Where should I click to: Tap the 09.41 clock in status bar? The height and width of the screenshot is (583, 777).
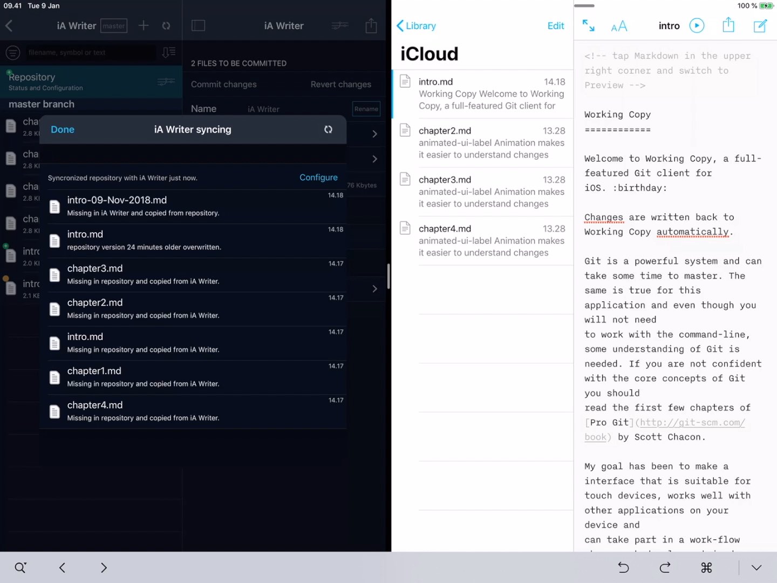click(12, 6)
